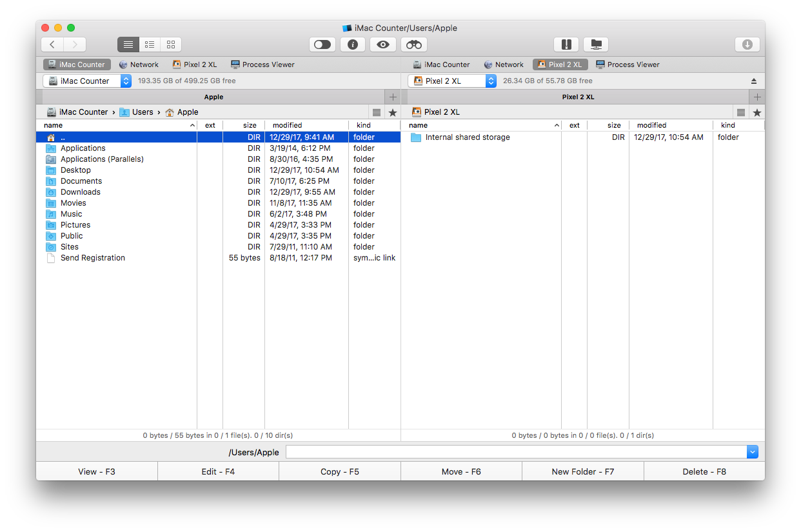This screenshot has width=801, height=532.
Task: Toggle the favorite star on the Pixel 2 XL panel
Action: coord(757,112)
